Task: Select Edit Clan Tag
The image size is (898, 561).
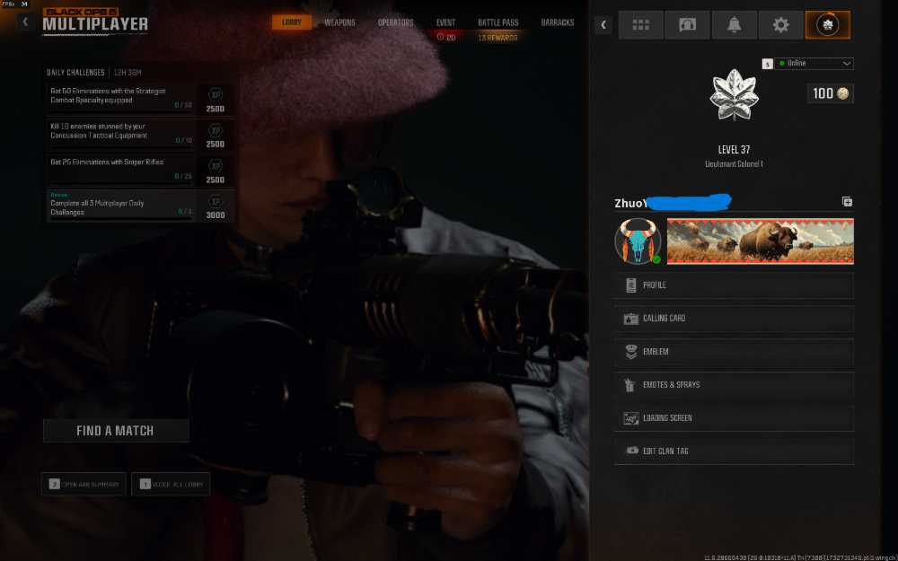Action: [x=735, y=451]
